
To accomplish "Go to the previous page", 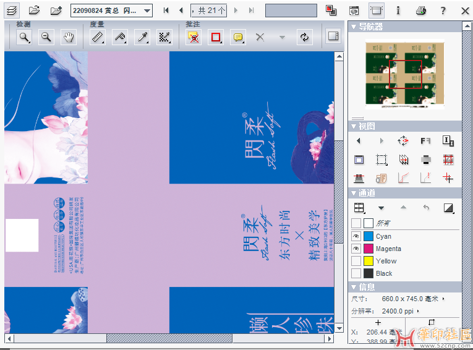I will coord(181,11).
